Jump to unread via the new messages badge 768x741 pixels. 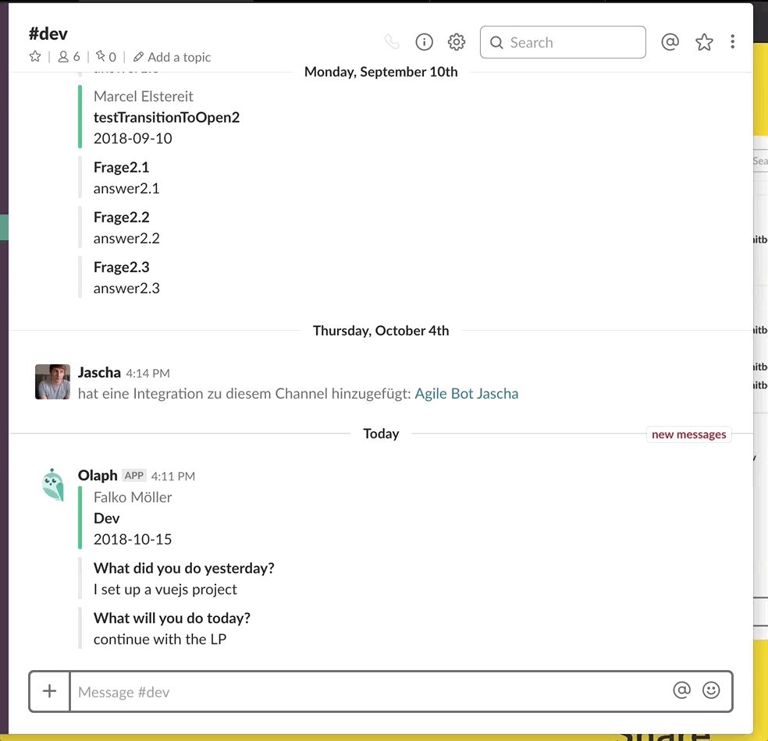click(x=688, y=434)
